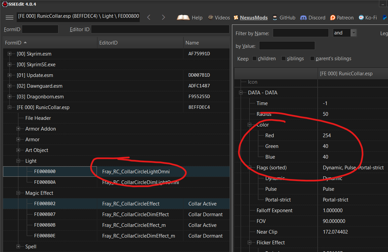Enable the Keep children checkbox
The image size is (388, 252).
(255, 59)
